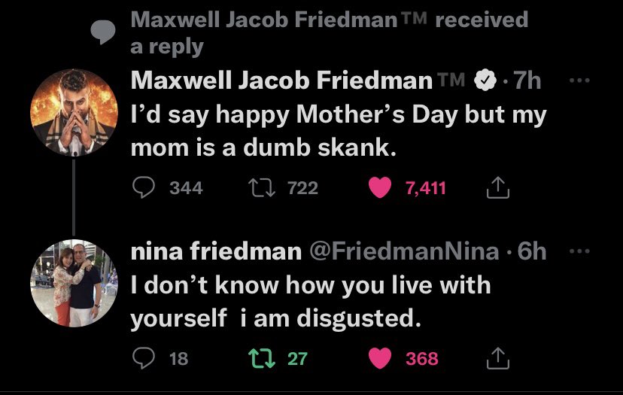Open the 'received a reply' notification header
This screenshot has height=395, width=623.
coord(330,32)
